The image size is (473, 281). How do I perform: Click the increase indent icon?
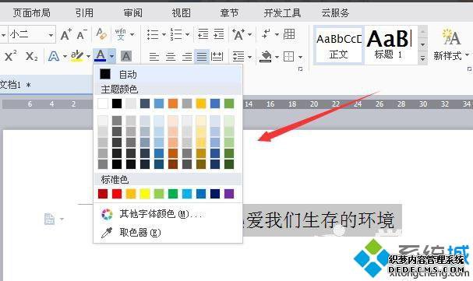click(x=219, y=34)
